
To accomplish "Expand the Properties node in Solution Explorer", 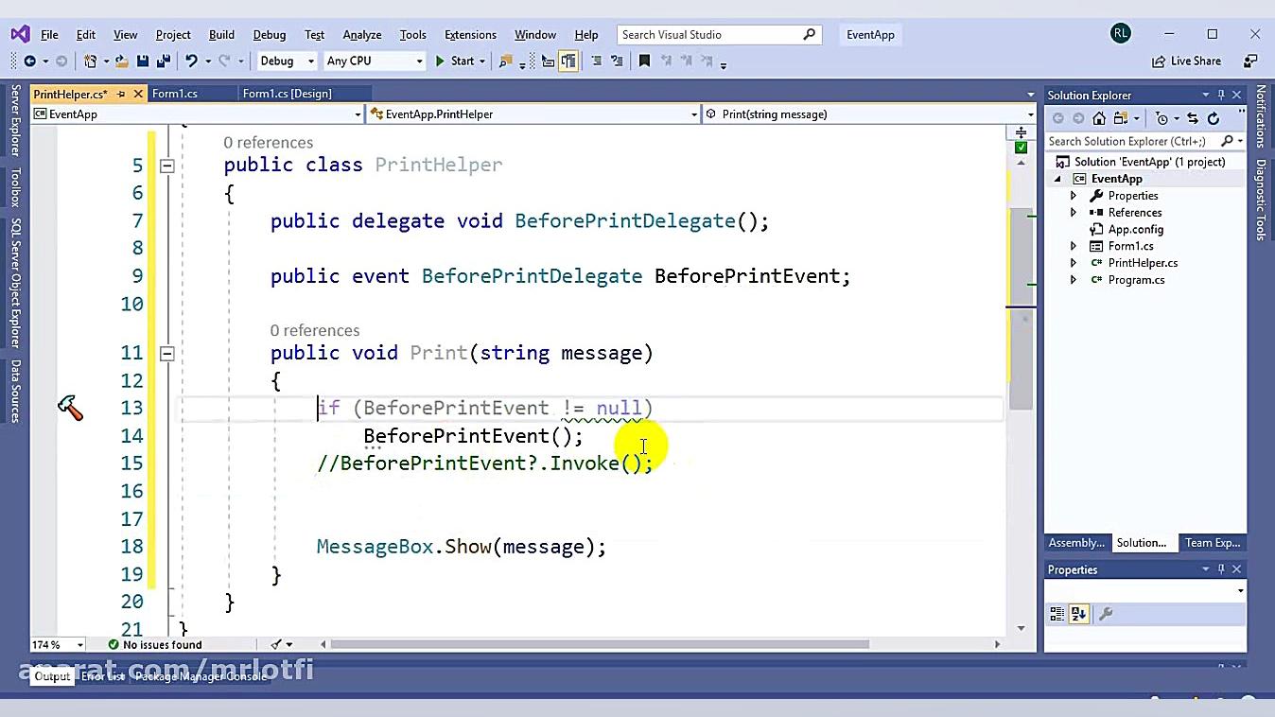I will [1074, 196].
